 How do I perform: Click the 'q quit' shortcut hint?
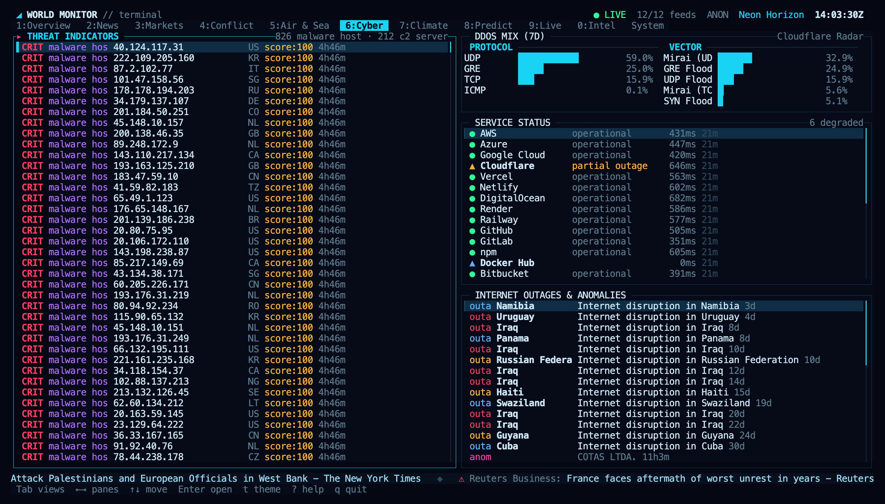click(351, 489)
